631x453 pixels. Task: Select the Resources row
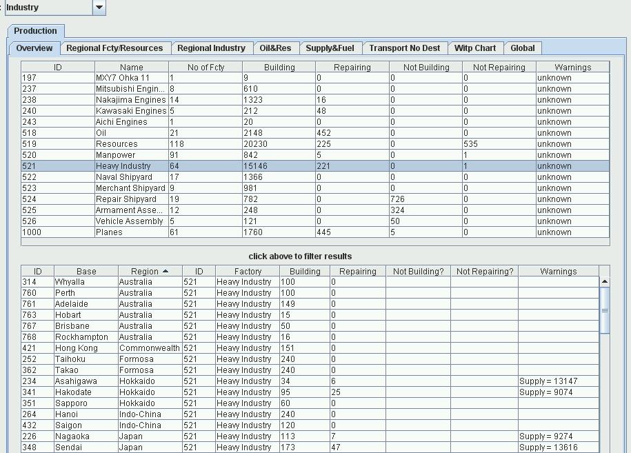point(315,144)
